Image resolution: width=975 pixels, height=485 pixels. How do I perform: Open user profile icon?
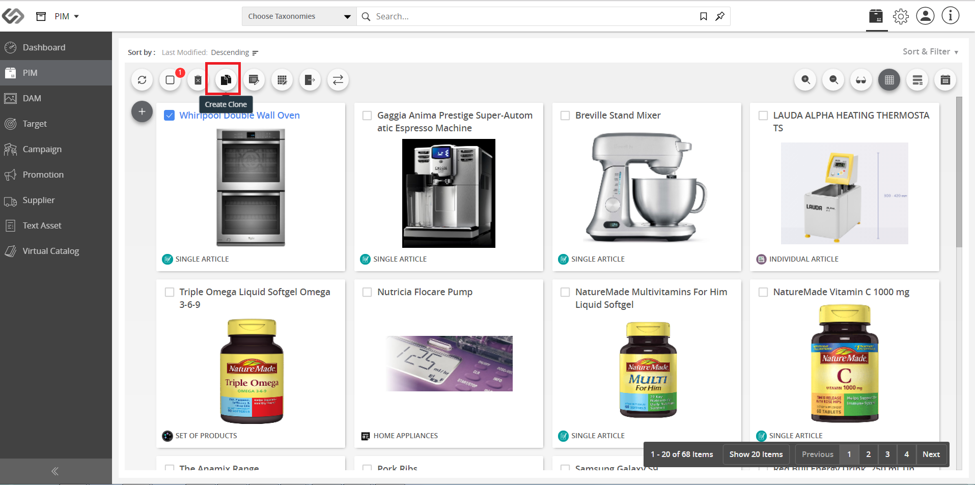point(925,16)
